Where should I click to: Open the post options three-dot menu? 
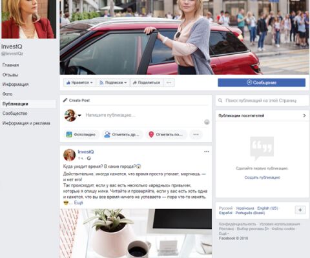207,152
